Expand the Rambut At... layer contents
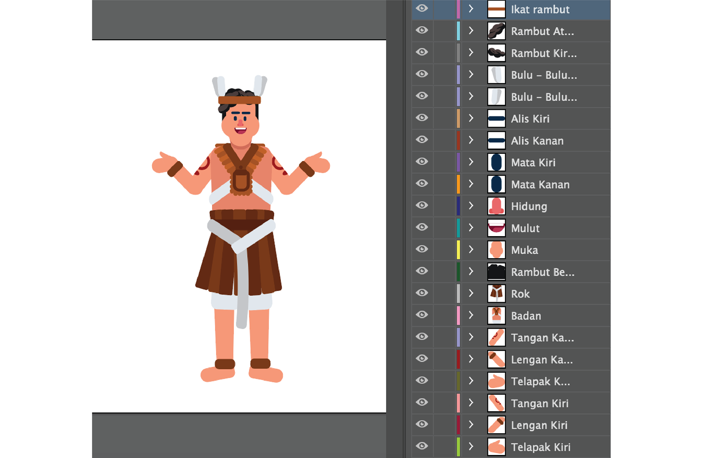 471,30
